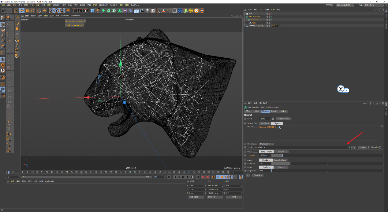The image size is (388, 212).
Task: Open RealFlow menu
Action: (135, 5)
